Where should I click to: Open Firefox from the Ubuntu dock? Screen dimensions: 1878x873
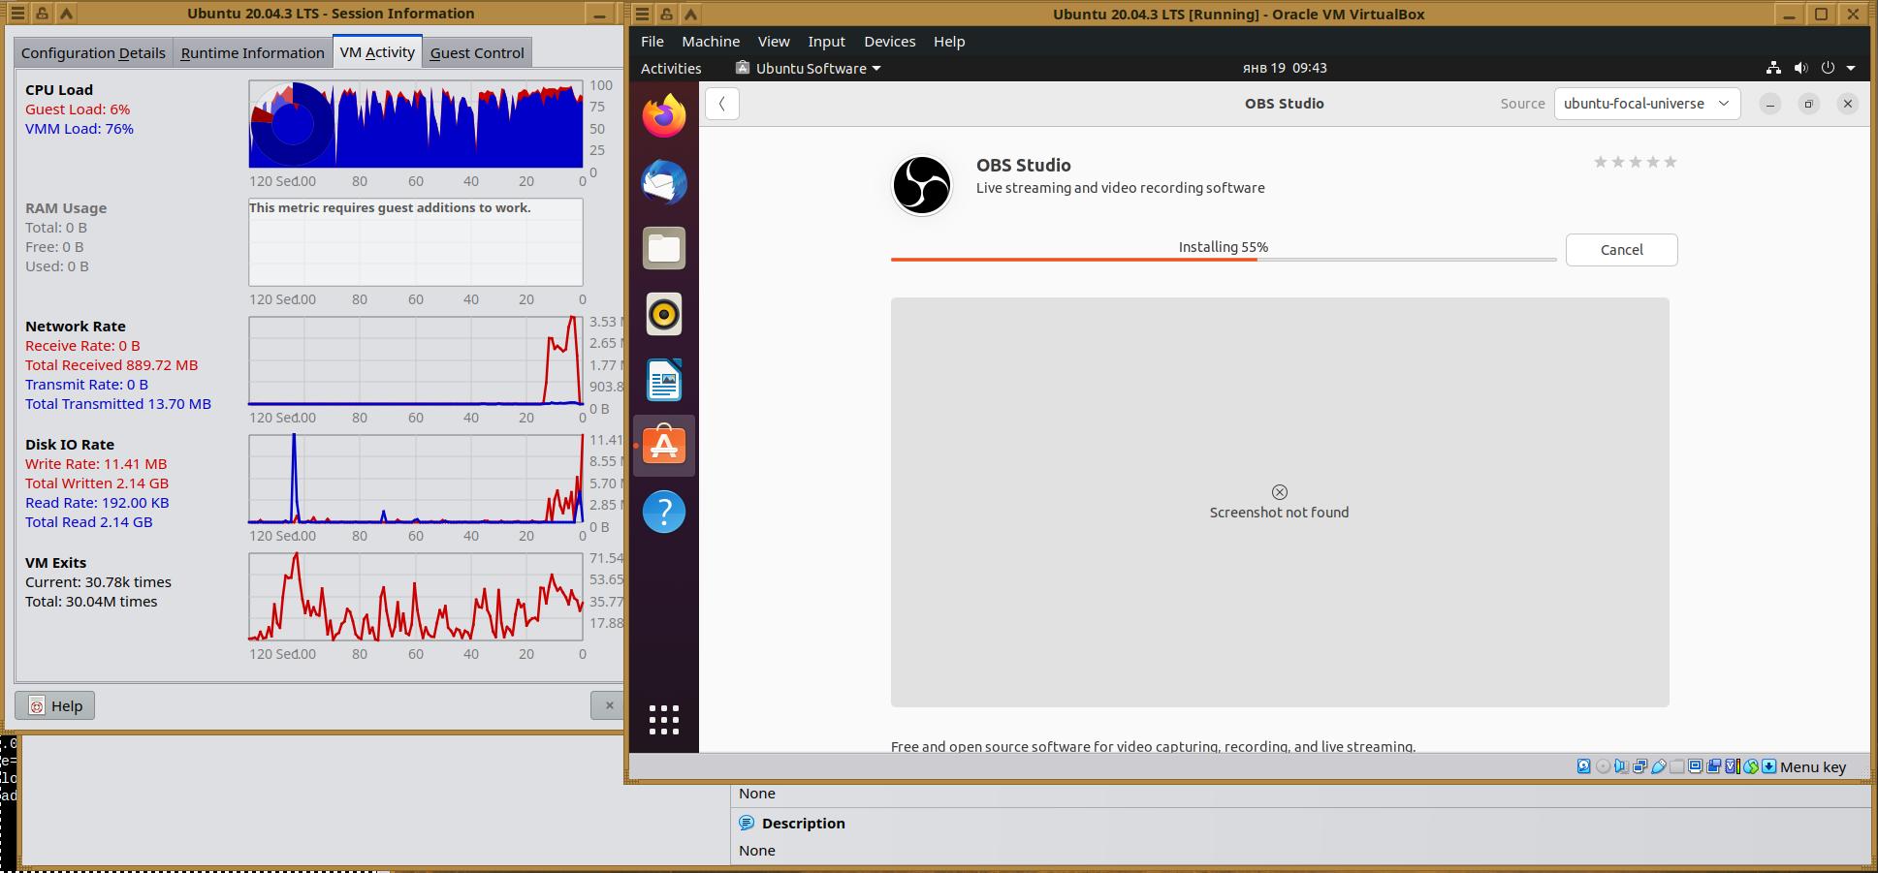pos(664,116)
